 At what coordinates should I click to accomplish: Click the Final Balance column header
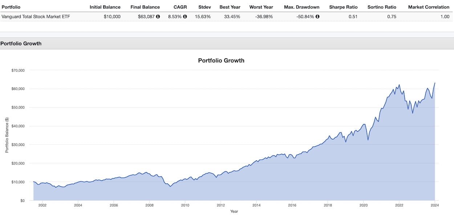point(145,7)
